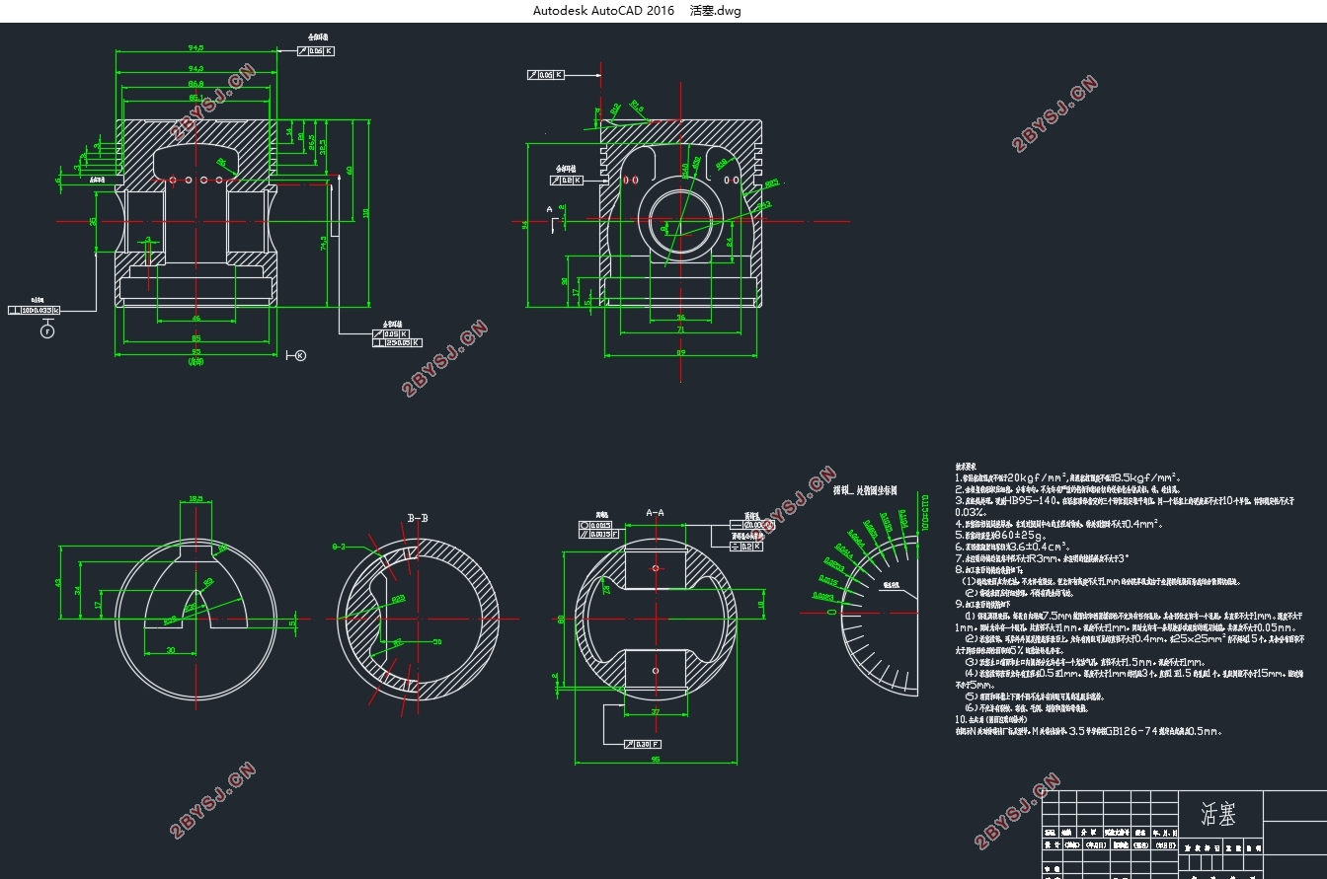Select the A-A section view label
Screen dimensions: 1327x879
coord(655,513)
